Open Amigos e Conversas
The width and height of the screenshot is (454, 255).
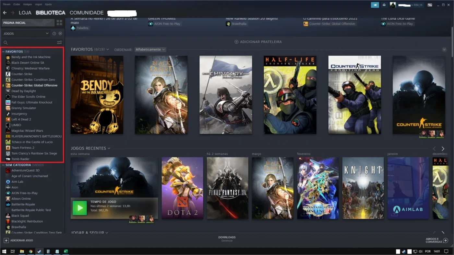point(437,240)
